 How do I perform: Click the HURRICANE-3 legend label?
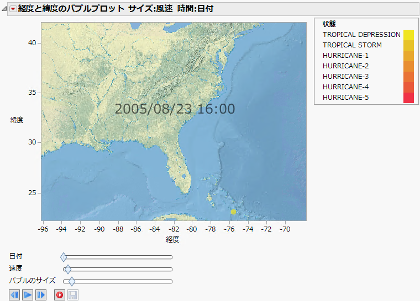[x=345, y=77]
